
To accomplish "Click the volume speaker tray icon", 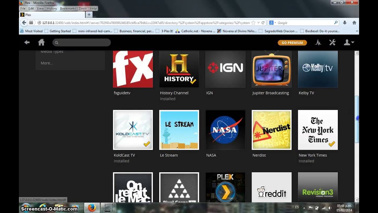I will pos(330,208).
